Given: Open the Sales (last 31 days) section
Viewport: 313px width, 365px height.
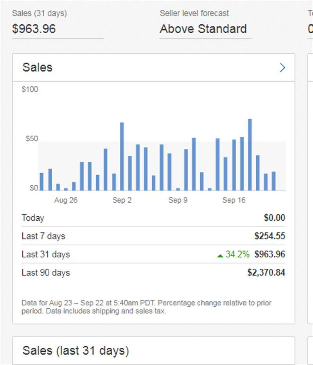Looking at the screenshot, I should point(76,350).
